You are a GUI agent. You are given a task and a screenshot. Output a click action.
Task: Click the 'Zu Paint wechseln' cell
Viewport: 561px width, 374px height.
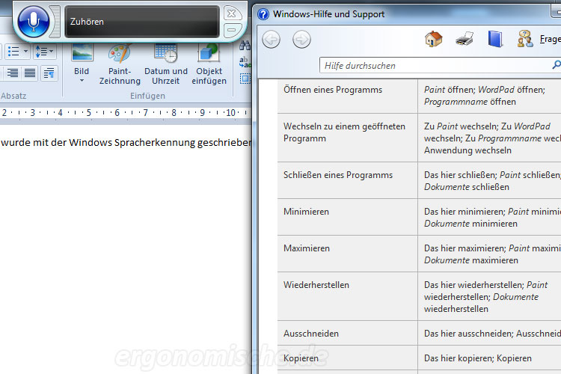pyautogui.click(x=489, y=138)
